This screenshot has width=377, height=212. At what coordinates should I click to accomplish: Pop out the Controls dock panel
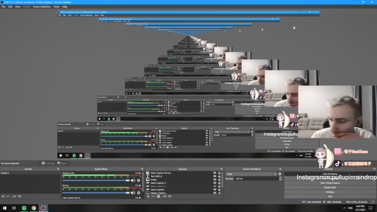coord(374,169)
